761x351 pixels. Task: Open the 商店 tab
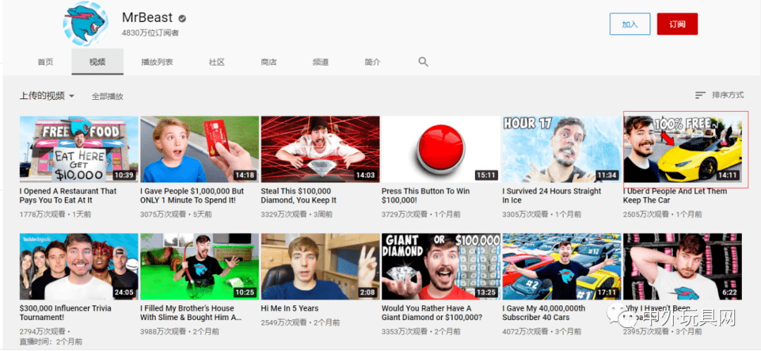[268, 62]
